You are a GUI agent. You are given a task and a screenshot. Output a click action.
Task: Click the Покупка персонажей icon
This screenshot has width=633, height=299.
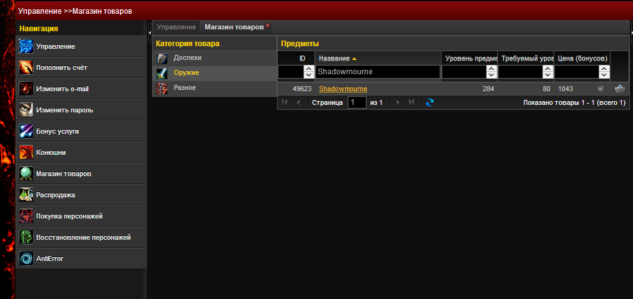click(26, 217)
